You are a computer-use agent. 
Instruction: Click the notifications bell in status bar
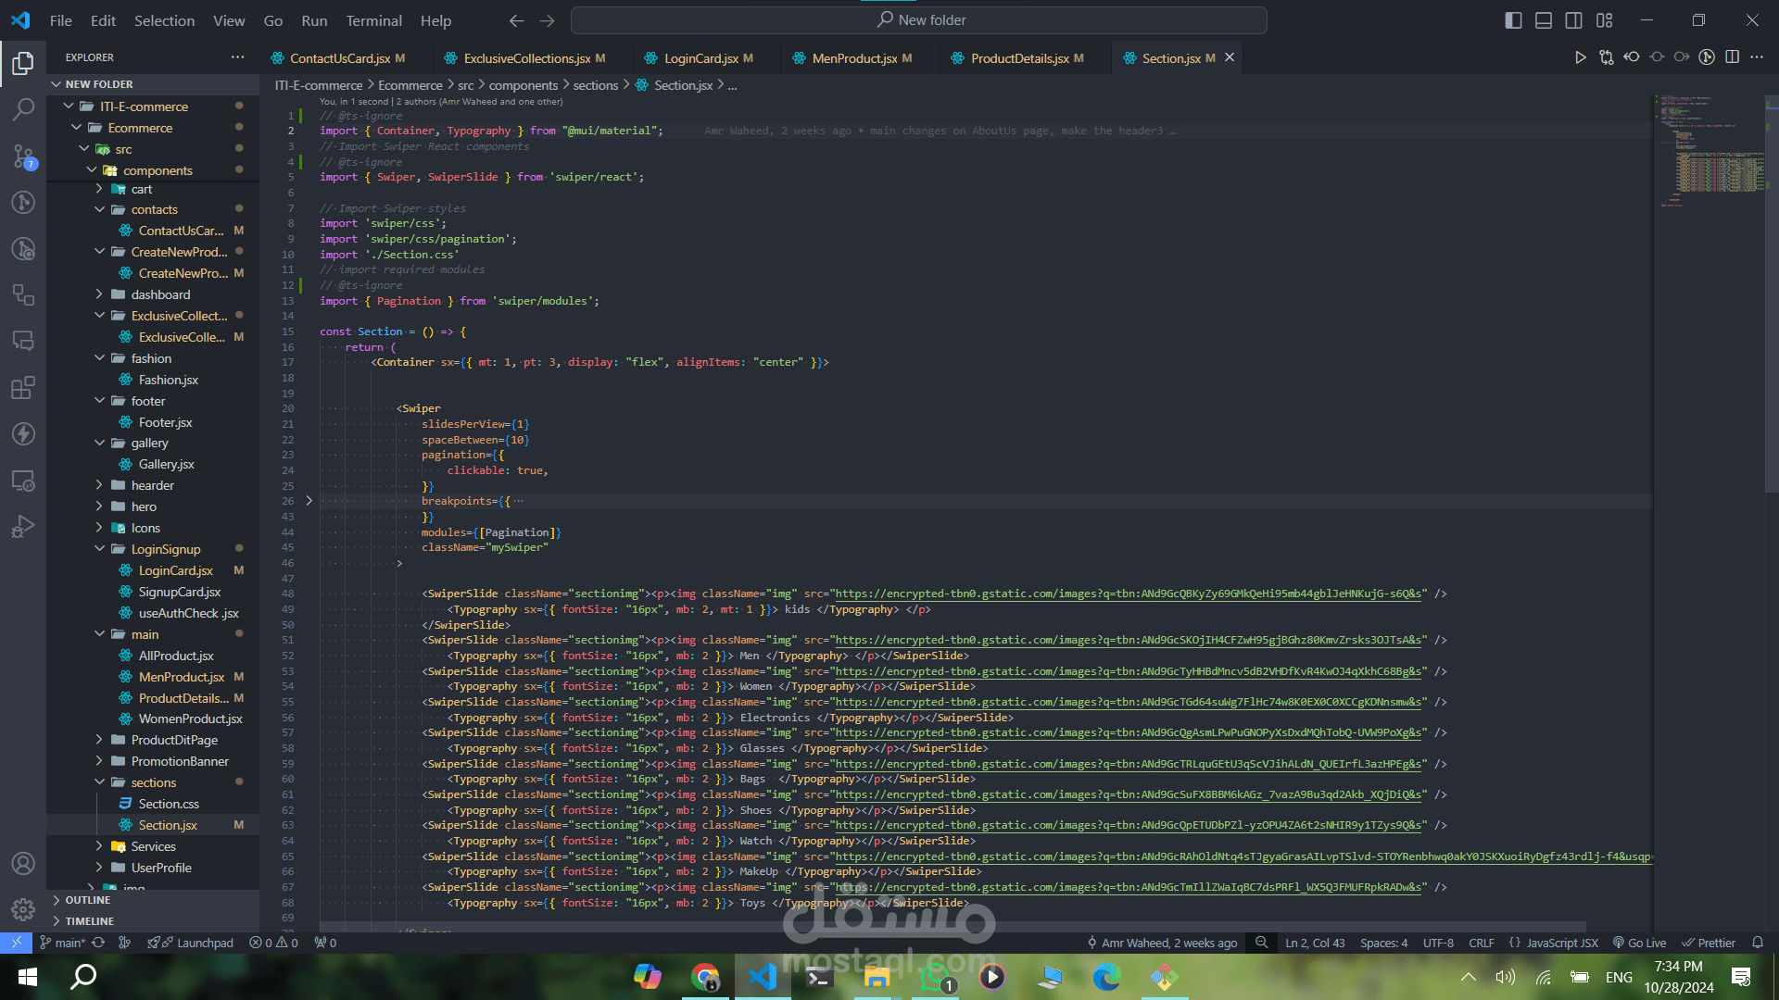(1758, 943)
